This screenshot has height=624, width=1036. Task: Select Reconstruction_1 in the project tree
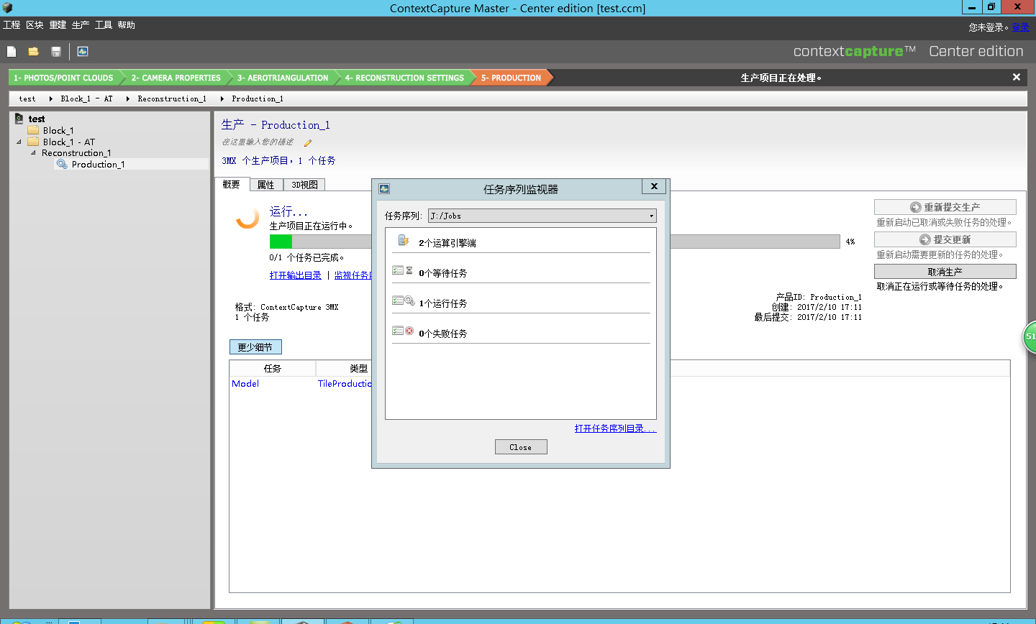(x=76, y=152)
